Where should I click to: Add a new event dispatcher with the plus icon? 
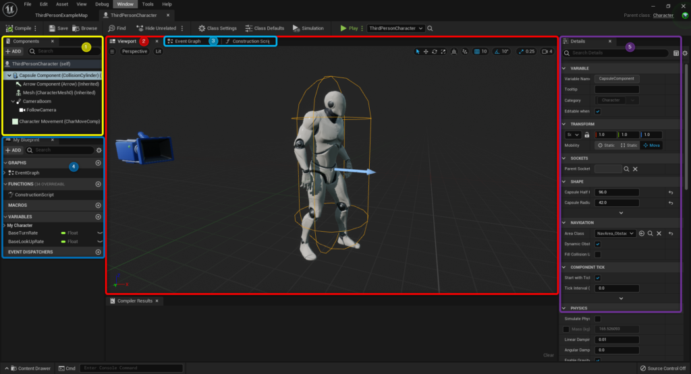(x=99, y=252)
